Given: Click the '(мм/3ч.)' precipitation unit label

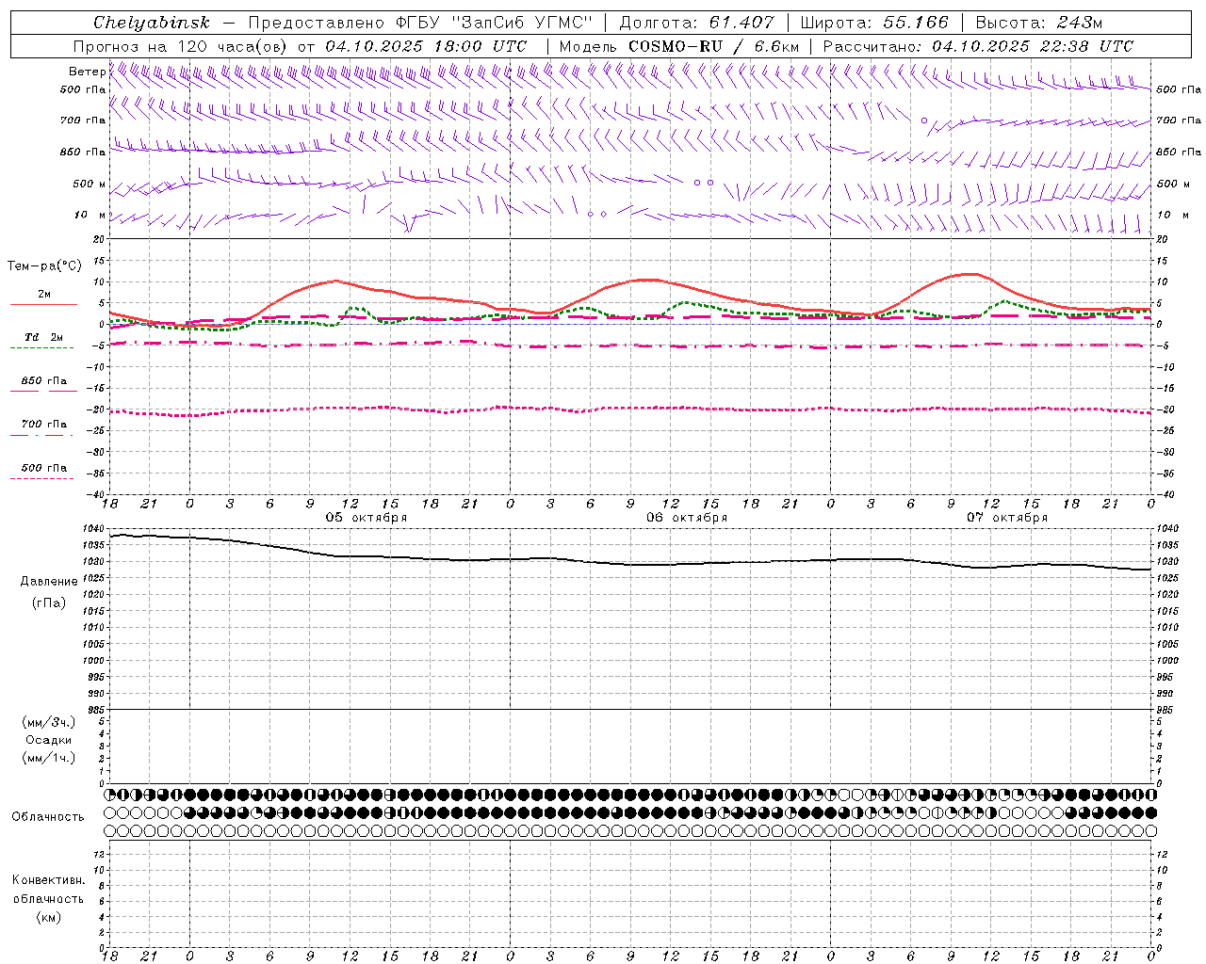Looking at the screenshot, I should click(x=49, y=722).
